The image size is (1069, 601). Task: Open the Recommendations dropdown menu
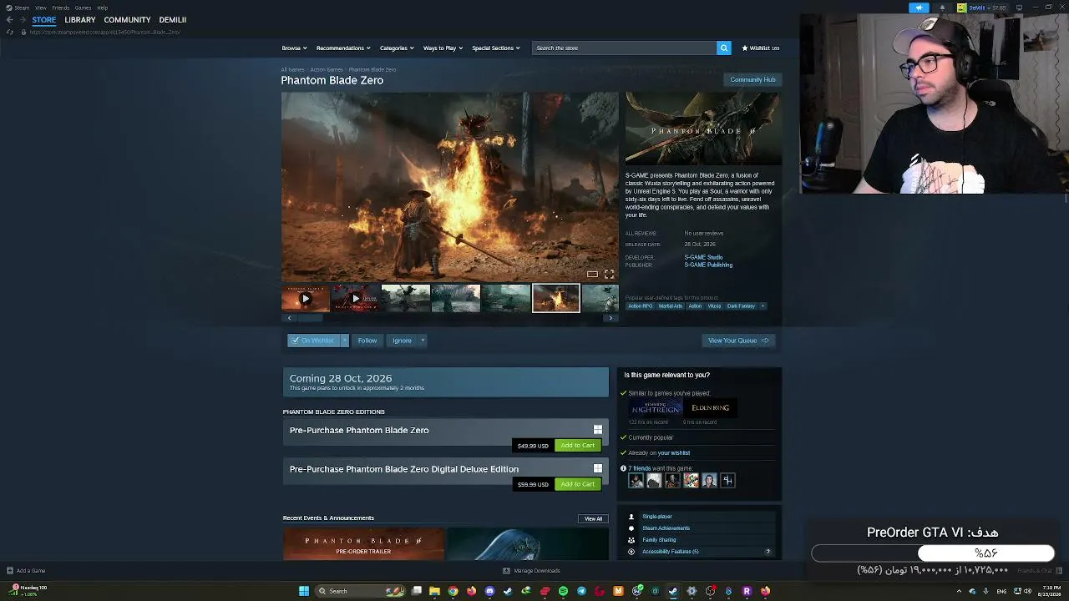(343, 48)
